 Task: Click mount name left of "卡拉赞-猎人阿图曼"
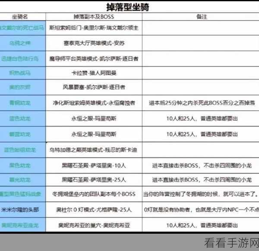20,73
